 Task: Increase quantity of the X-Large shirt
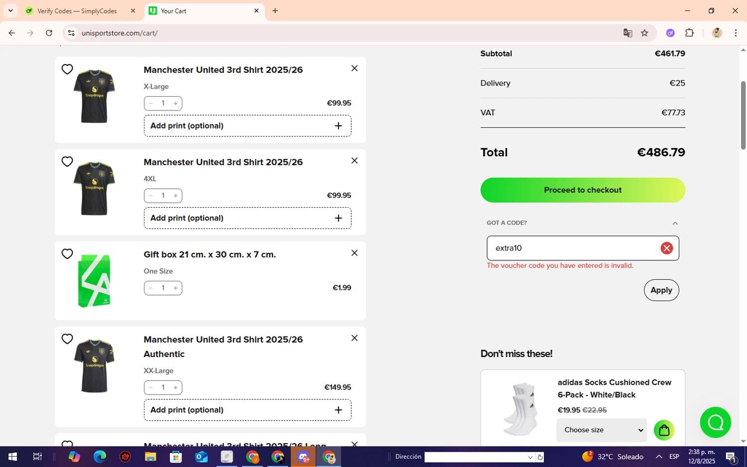click(175, 104)
